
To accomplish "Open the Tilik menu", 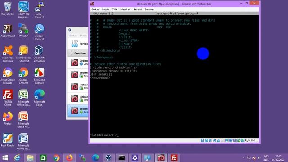I will [115, 9].
